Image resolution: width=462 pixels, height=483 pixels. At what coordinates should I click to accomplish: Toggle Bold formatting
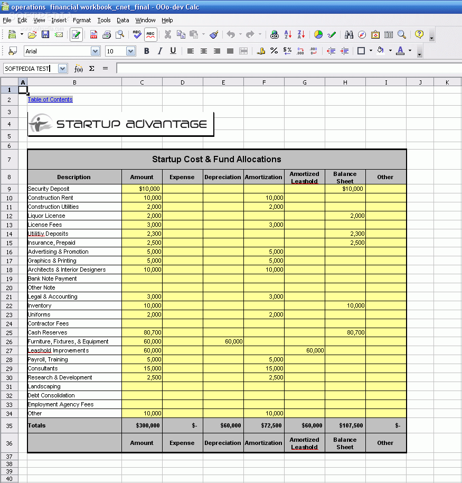pos(146,51)
